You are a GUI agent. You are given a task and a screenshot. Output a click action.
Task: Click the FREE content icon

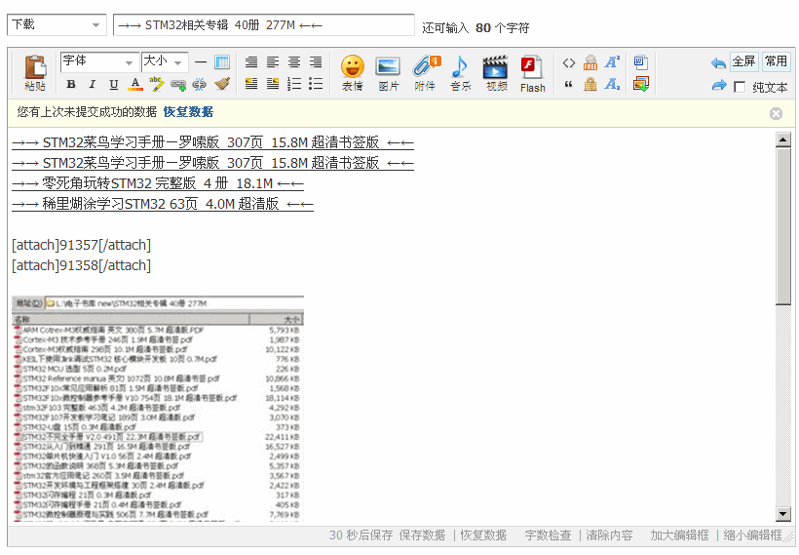(590, 62)
